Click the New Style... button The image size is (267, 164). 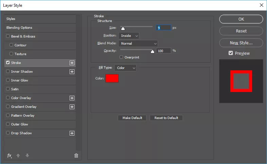(x=241, y=43)
